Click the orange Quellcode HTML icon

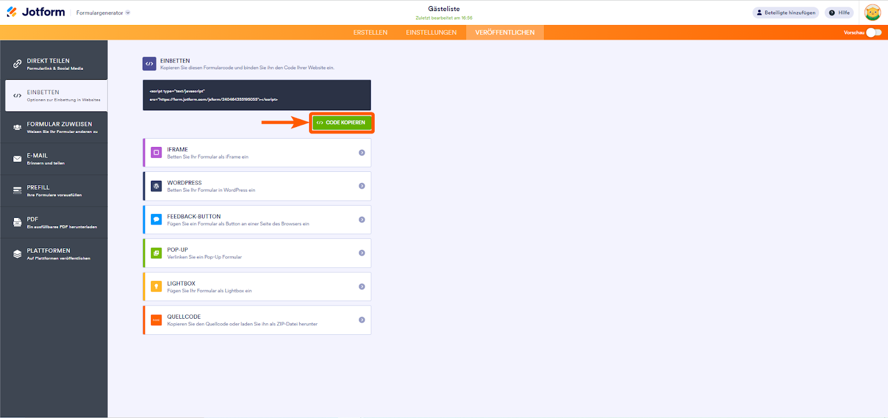[157, 320]
